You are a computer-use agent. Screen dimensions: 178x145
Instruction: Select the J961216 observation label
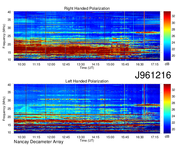[153, 75]
